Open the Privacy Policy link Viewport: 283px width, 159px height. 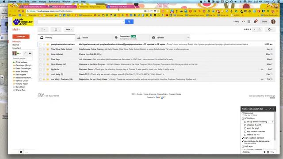(162, 94)
